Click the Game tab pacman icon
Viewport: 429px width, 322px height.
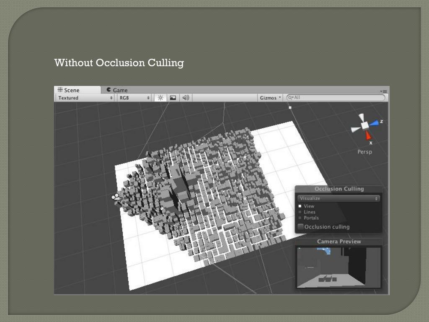[109, 90]
